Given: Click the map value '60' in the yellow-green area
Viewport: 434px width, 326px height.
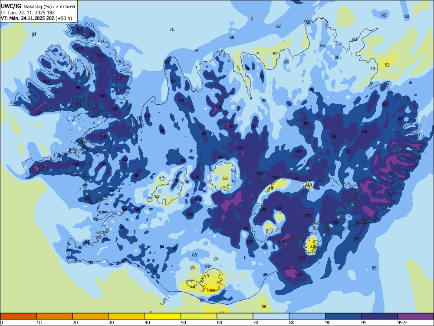Looking at the screenshot, I should (x=275, y=54).
